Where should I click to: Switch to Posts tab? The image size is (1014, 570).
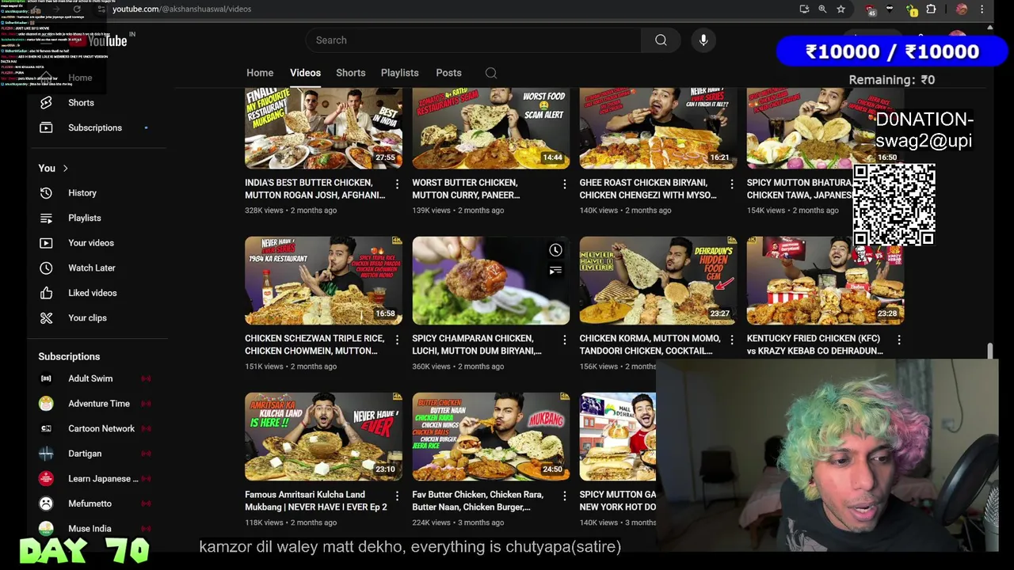click(448, 73)
